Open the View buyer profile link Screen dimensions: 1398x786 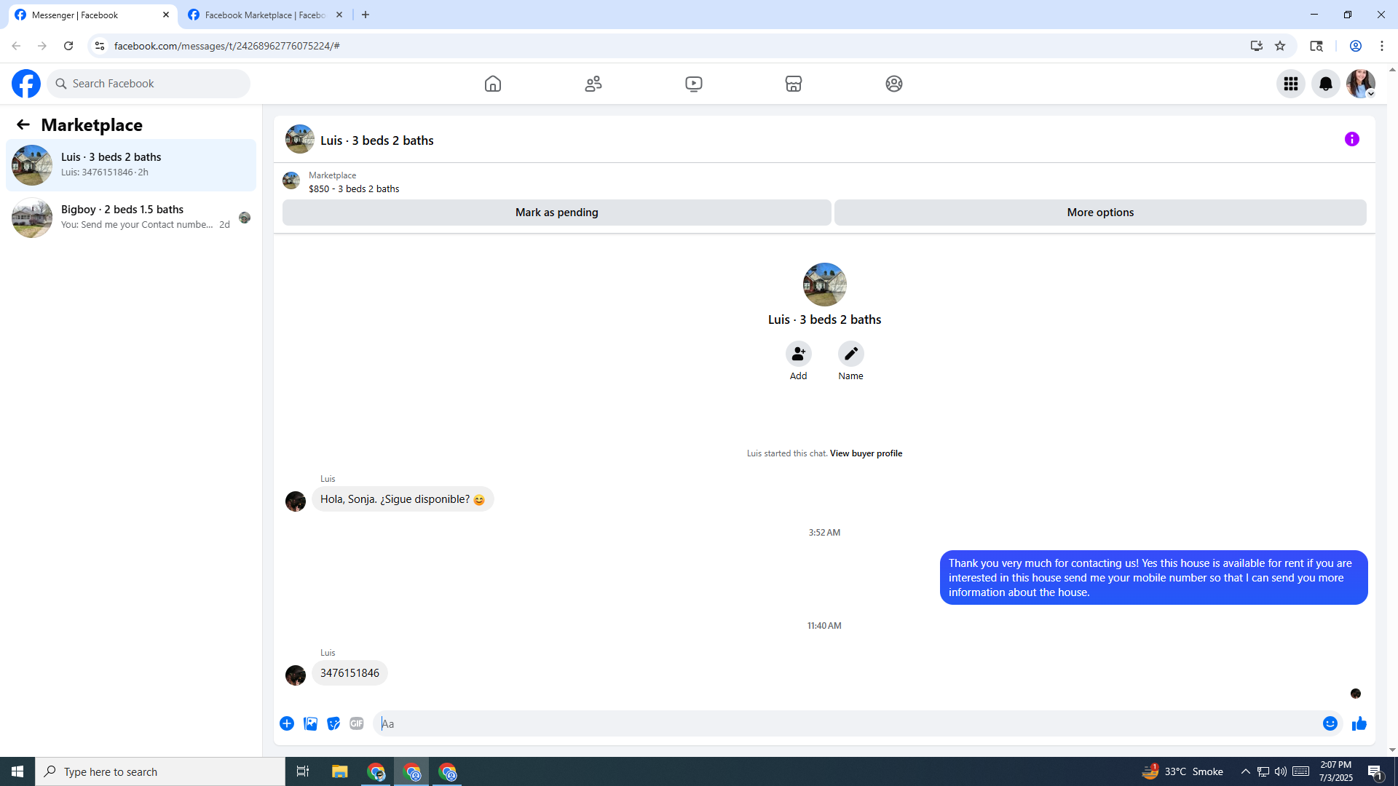click(x=866, y=453)
